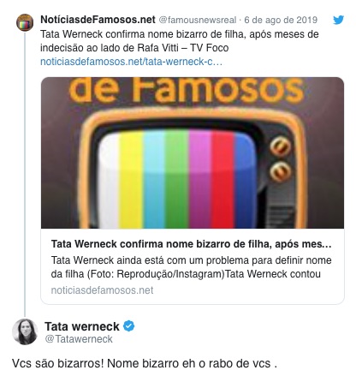356x376 pixels.
Task: Click the yellow color bar on TV
Action: point(131,180)
